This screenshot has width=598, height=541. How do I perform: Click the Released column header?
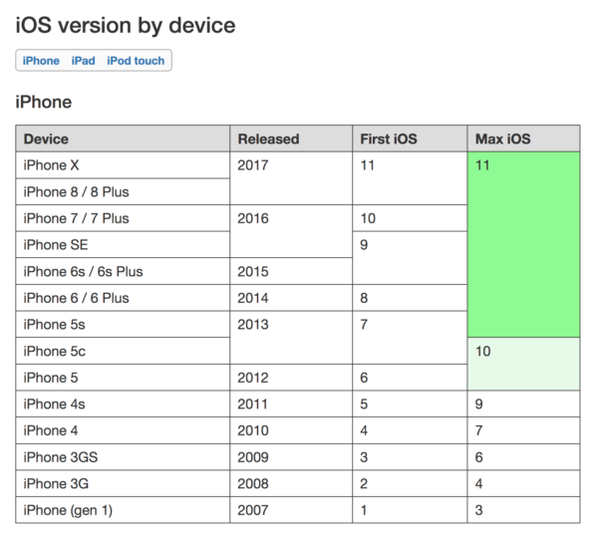268,138
